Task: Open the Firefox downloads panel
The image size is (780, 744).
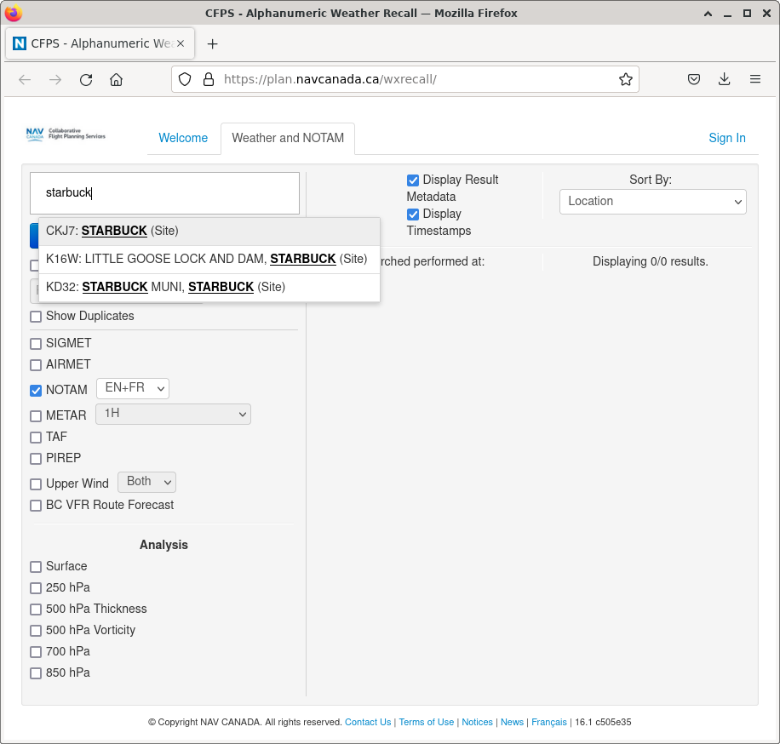Action: 725,79
